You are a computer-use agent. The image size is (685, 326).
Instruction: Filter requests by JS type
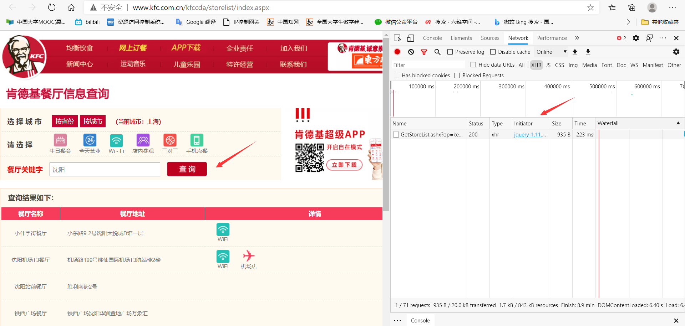[x=548, y=65]
